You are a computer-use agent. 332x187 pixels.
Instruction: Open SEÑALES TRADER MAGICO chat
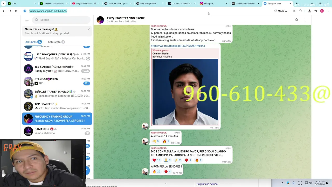click(x=57, y=94)
